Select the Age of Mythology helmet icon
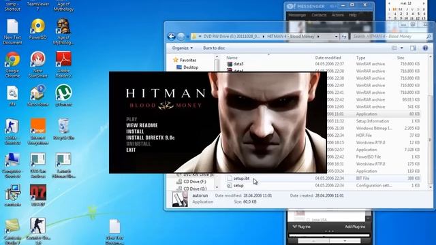The width and height of the screenshot is (436, 245). coord(63,32)
